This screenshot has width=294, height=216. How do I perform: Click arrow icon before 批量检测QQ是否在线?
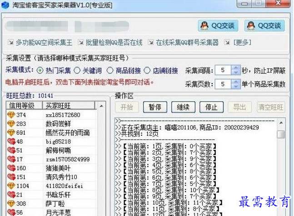[81, 42]
